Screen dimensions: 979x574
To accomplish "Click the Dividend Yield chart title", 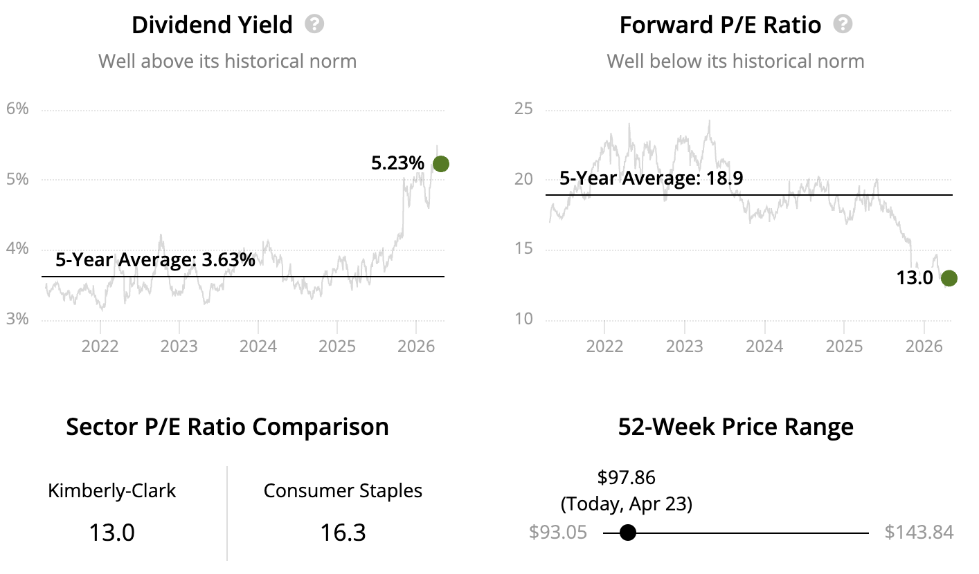I will pyautogui.click(x=212, y=26).
